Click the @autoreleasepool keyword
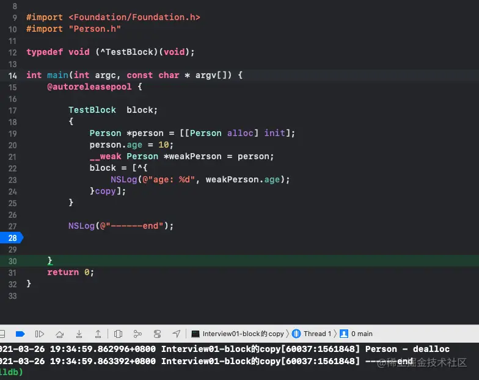Screen dimensions: 479x380 (x=89, y=87)
